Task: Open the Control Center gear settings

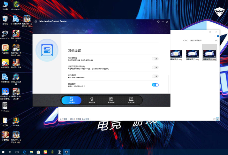Action: (x=158, y=21)
